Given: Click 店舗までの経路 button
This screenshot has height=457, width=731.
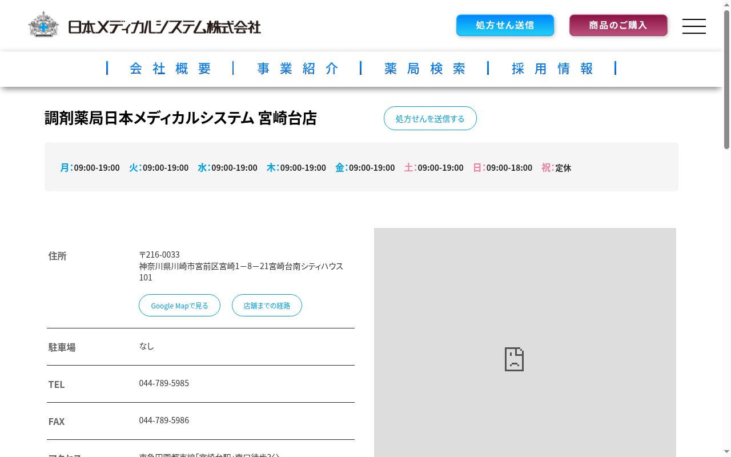Looking at the screenshot, I should tap(267, 306).
